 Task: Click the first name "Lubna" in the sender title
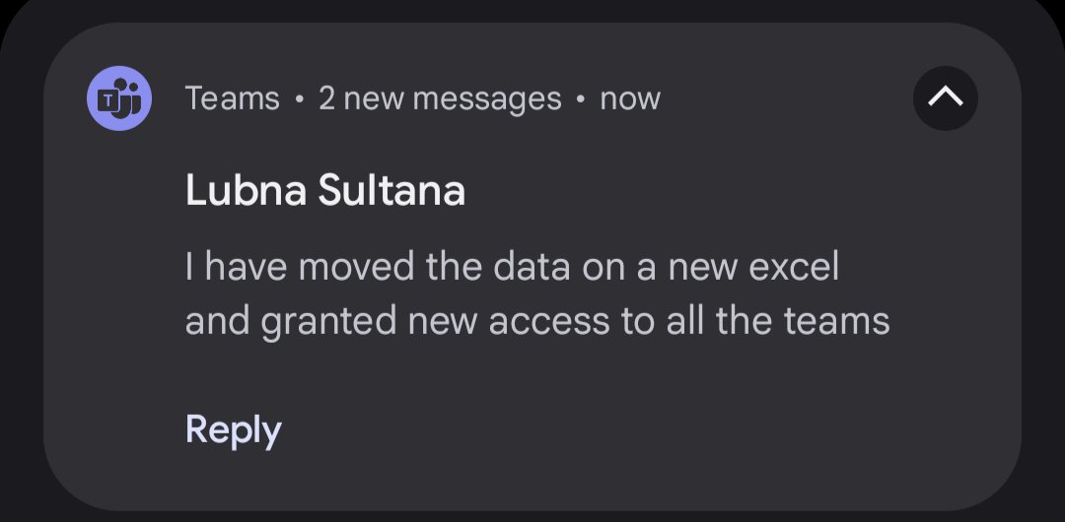[244, 191]
